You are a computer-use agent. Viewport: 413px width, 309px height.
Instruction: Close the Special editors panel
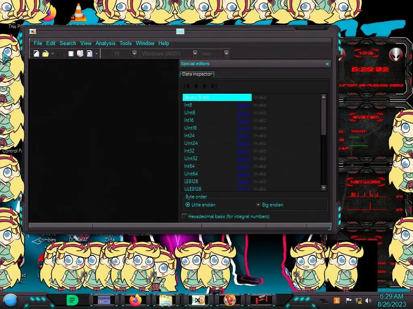[327, 64]
